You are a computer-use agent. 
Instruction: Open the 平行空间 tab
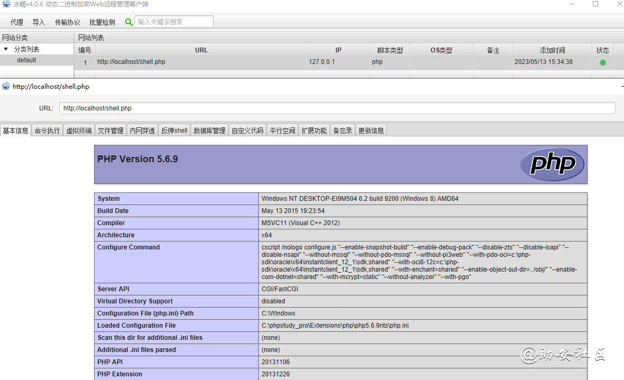tap(282, 131)
